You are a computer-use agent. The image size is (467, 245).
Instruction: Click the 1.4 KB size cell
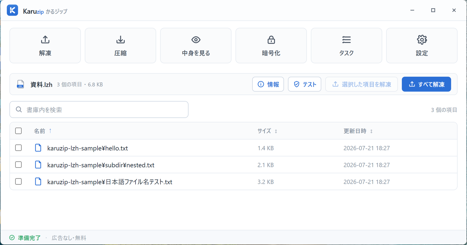[266, 148]
